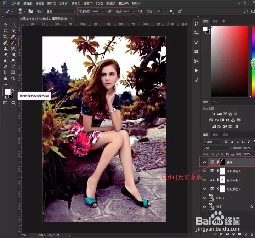255x238 pixels.
Task: Open the layer filter 类型 dropdown
Action: click(212, 142)
